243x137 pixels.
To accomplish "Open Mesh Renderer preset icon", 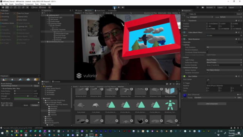I will [239, 39].
